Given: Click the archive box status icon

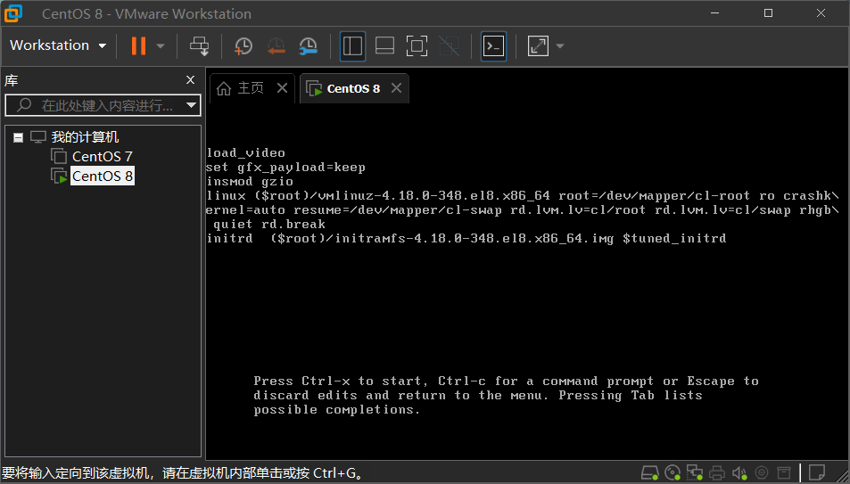Looking at the screenshot, I should tap(784, 472).
